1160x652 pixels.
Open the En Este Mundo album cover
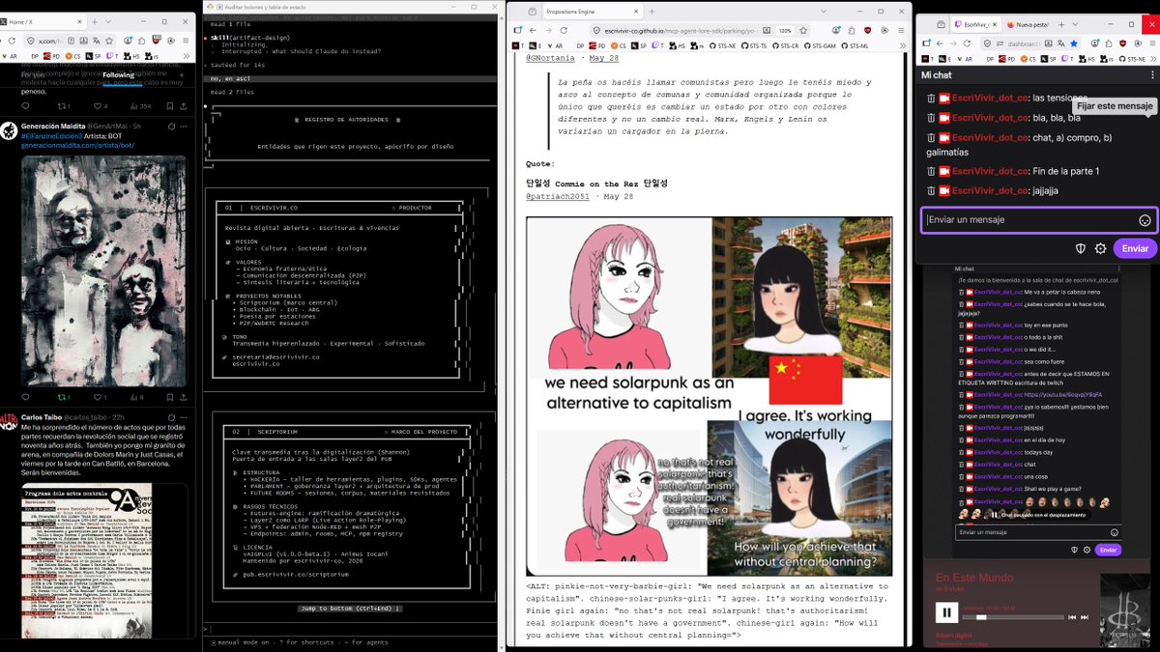(x=1125, y=610)
